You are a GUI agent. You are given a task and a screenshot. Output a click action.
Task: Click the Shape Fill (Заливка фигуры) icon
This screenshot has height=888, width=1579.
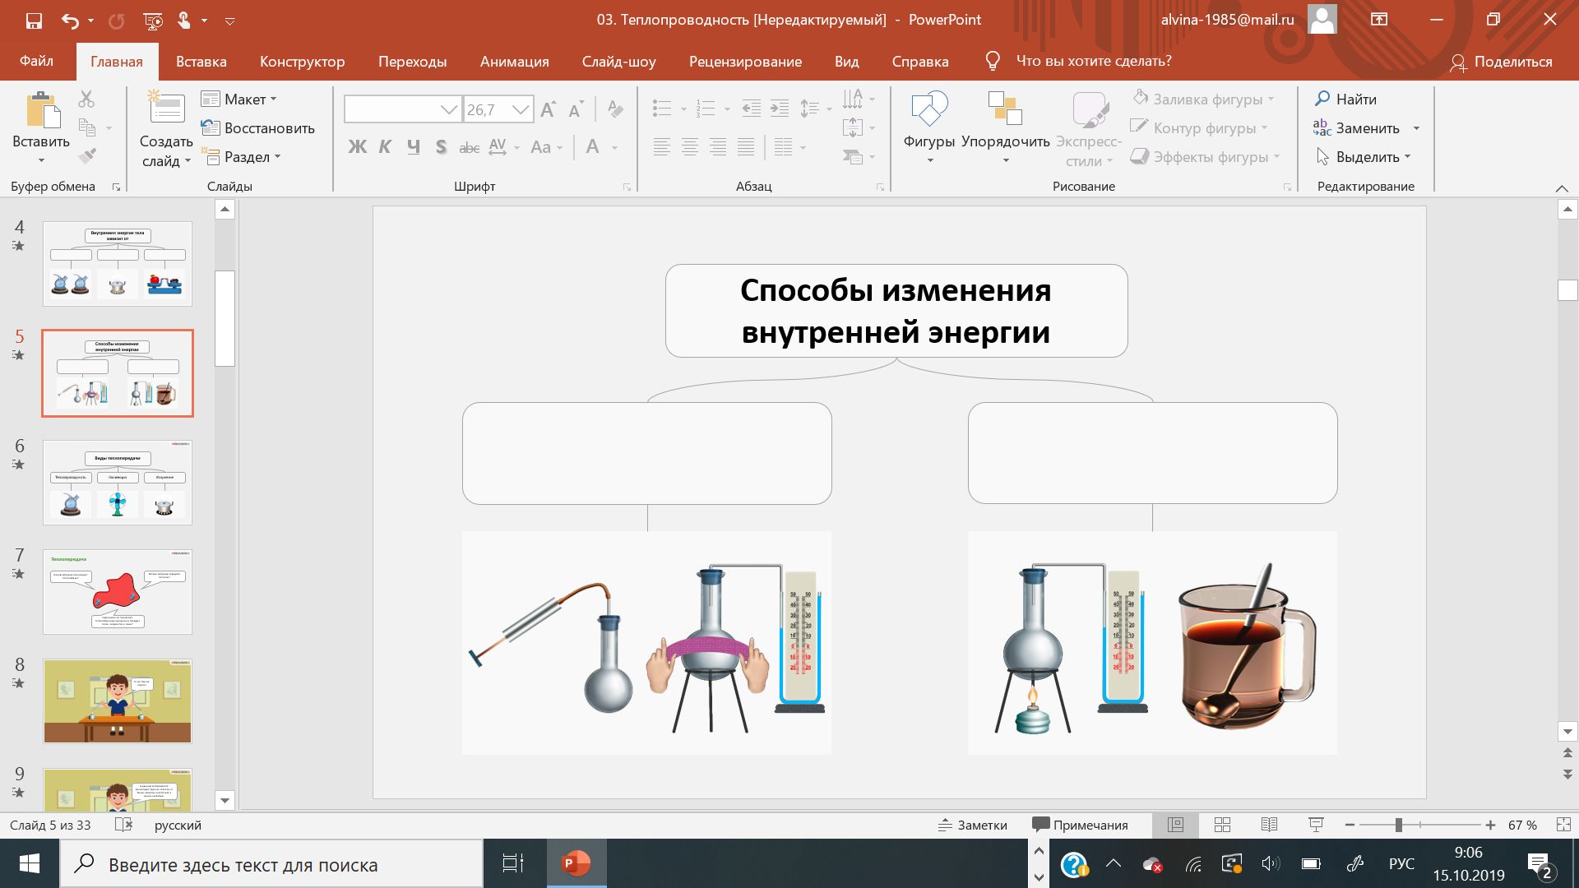(1140, 98)
